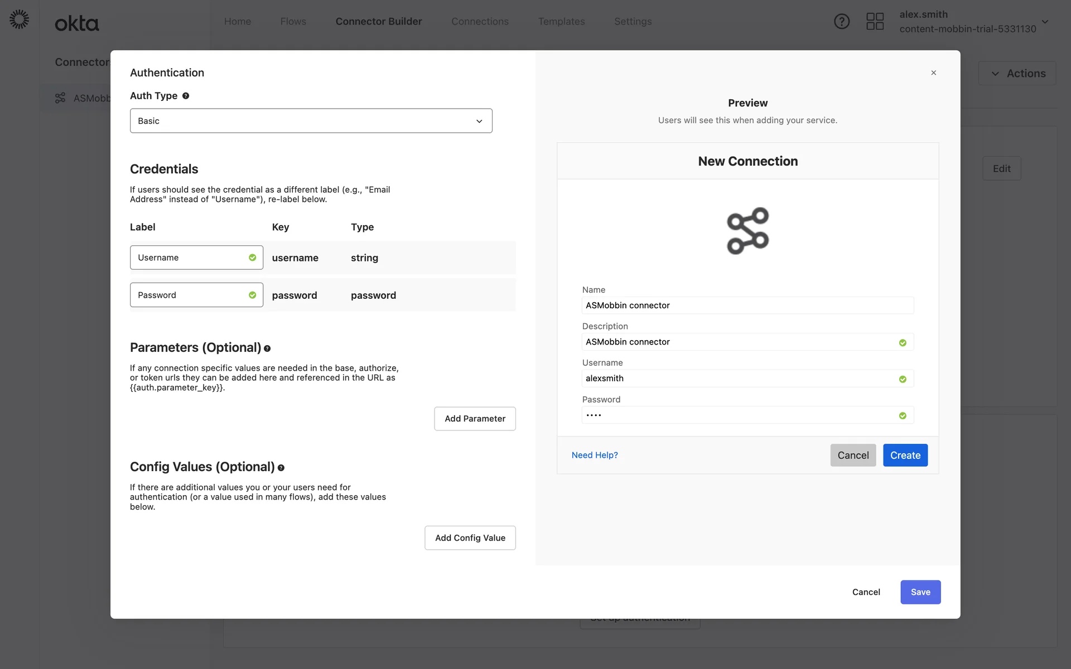Edit the Username label field
The height and width of the screenshot is (669, 1071).
[190, 258]
